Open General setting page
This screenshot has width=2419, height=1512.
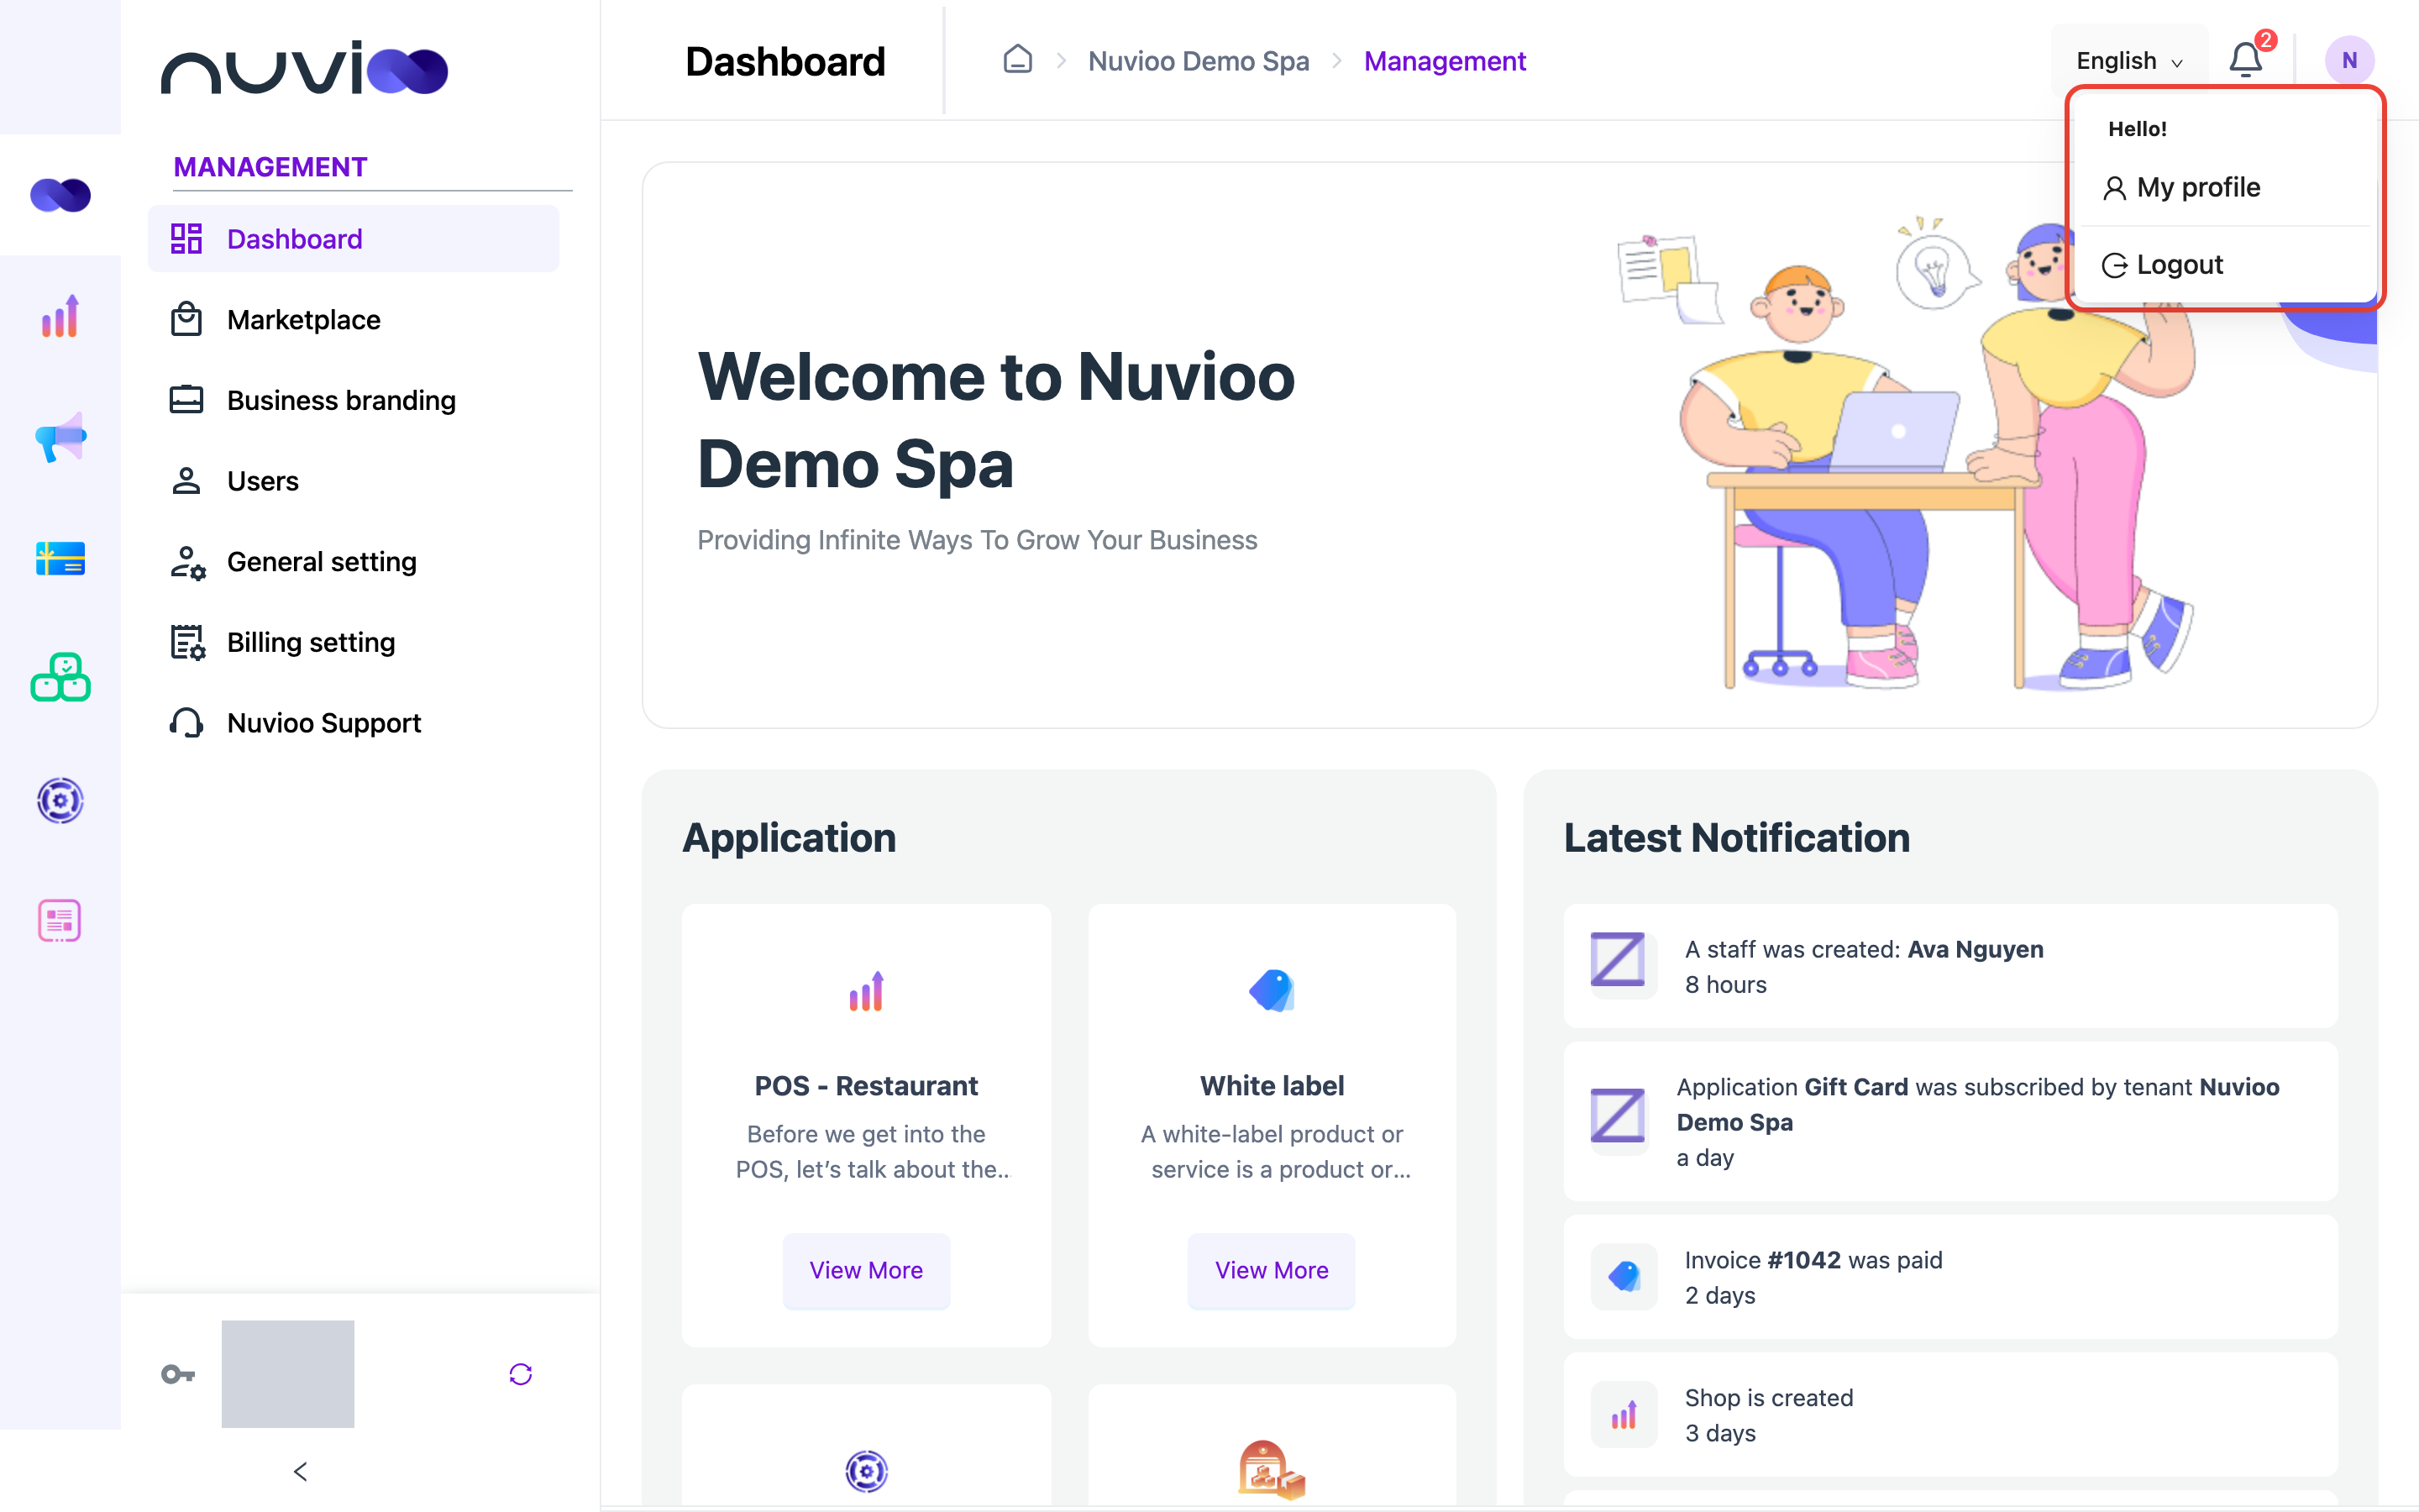click(x=354, y=562)
